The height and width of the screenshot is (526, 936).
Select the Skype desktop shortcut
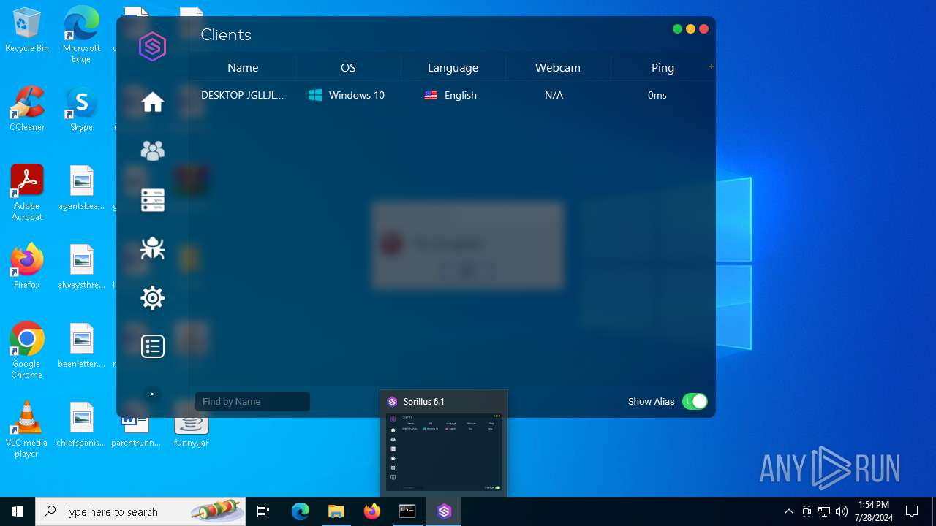coord(81,109)
